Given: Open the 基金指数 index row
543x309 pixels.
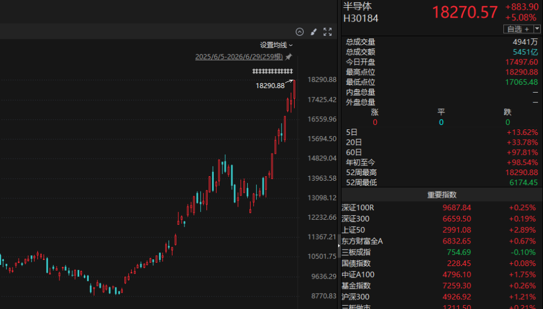Looking at the screenshot, I should click(442, 286).
